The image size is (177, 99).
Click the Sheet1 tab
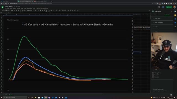(11, 95)
